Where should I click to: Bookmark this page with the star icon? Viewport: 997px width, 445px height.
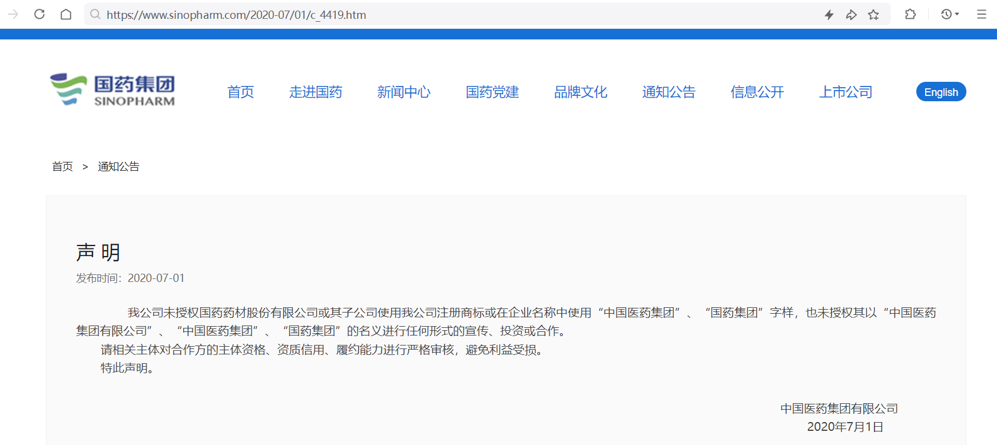coord(873,15)
